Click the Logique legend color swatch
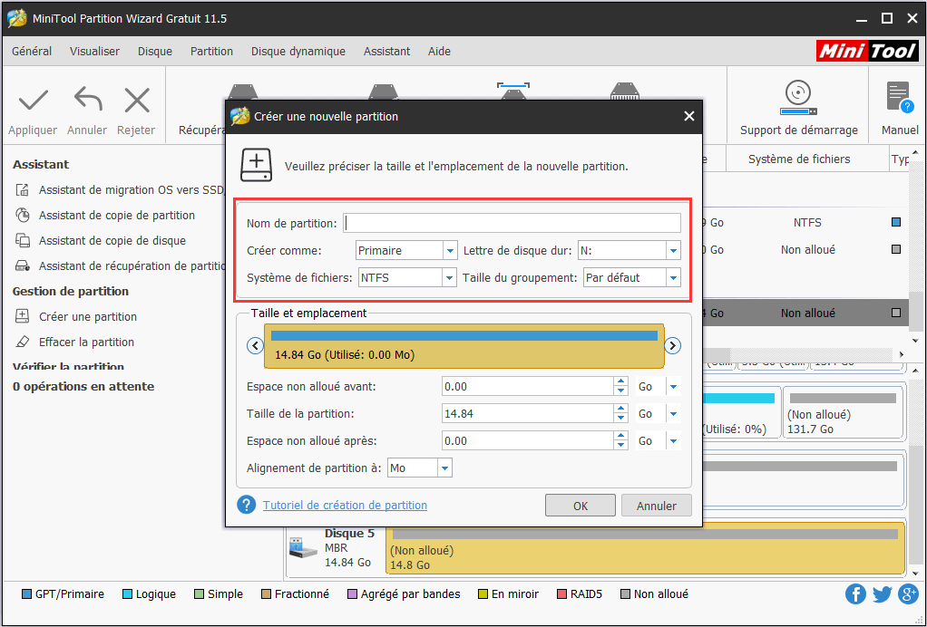This screenshot has width=927, height=627. (126, 594)
